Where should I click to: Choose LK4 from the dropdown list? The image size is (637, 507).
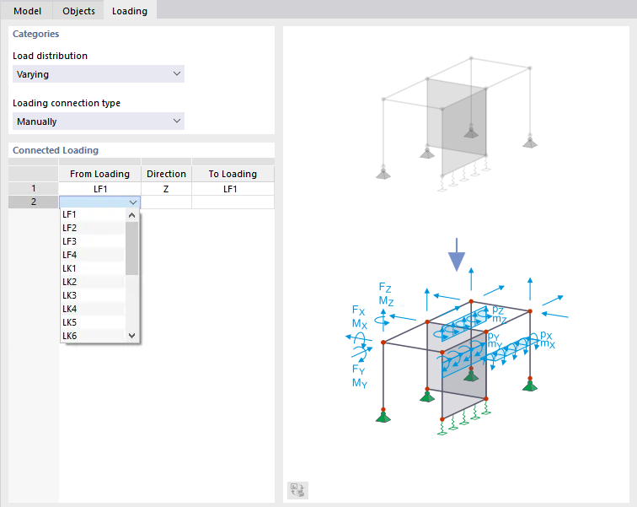pyautogui.click(x=93, y=309)
